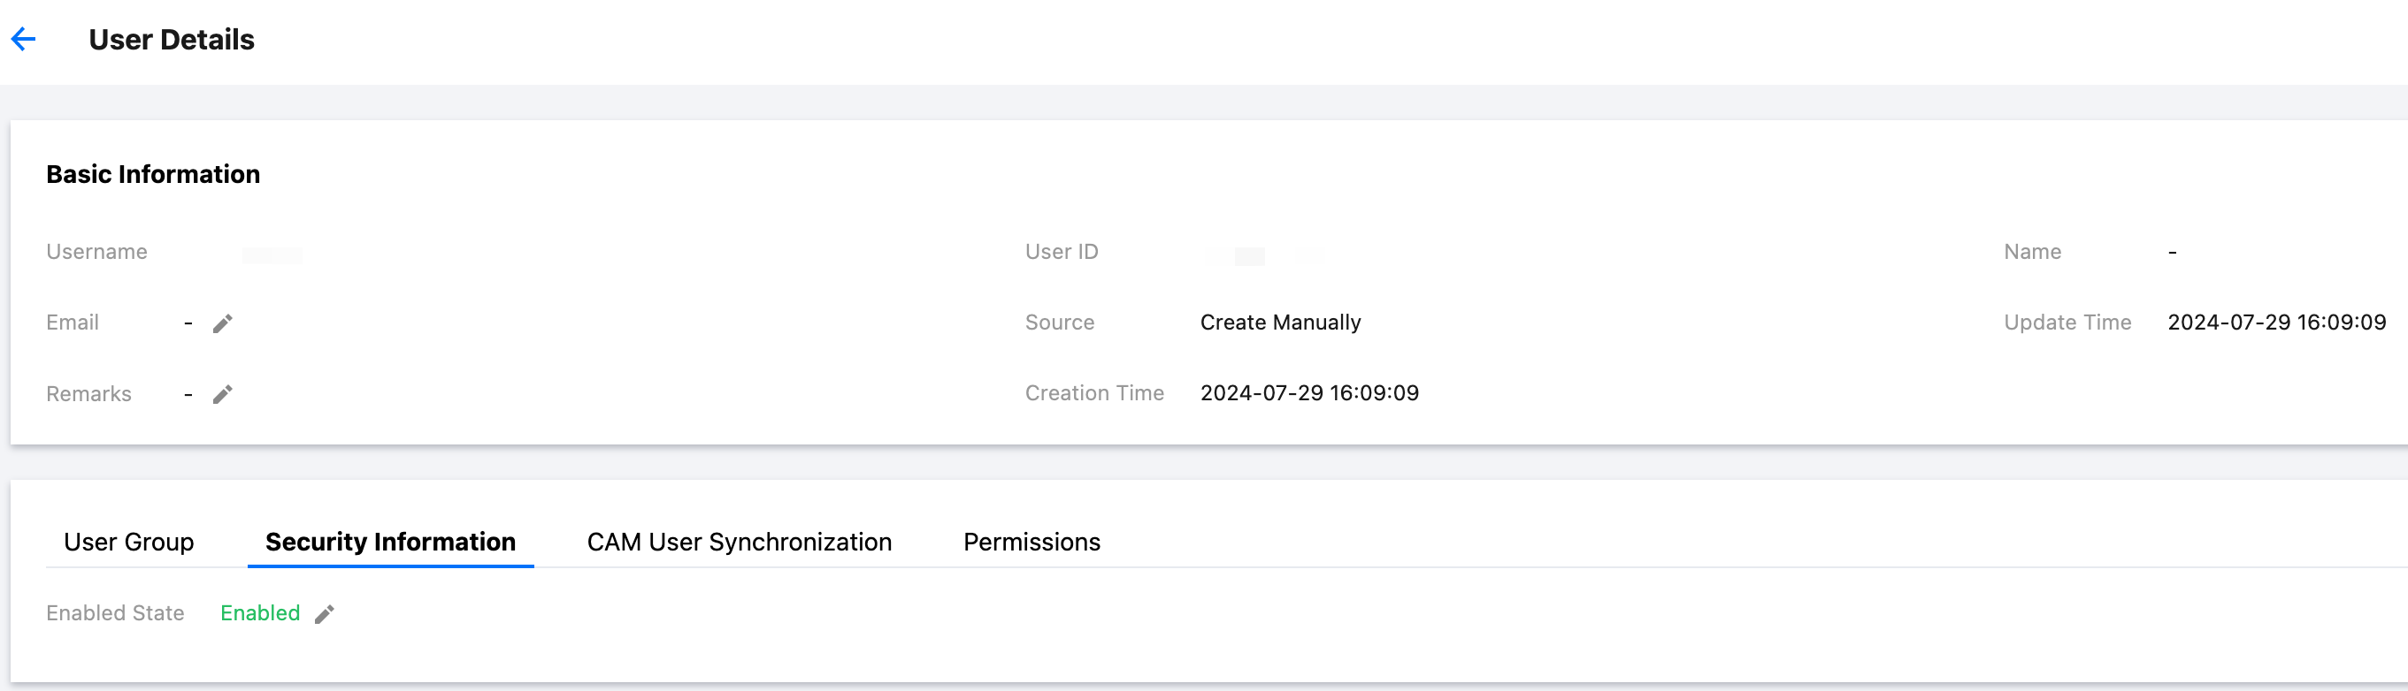The image size is (2408, 691).
Task: Click the Basic Information heading
Action: [x=153, y=174]
